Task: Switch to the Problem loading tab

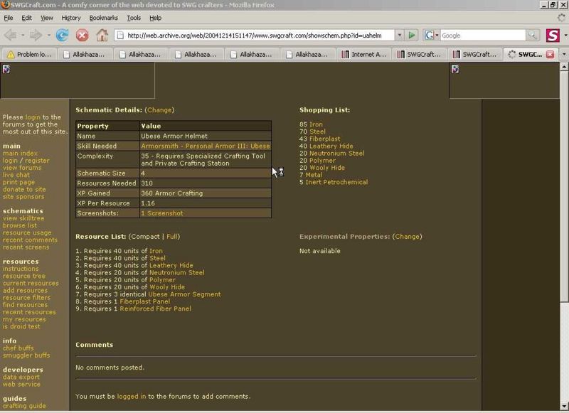Action: pyautogui.click(x=30, y=54)
